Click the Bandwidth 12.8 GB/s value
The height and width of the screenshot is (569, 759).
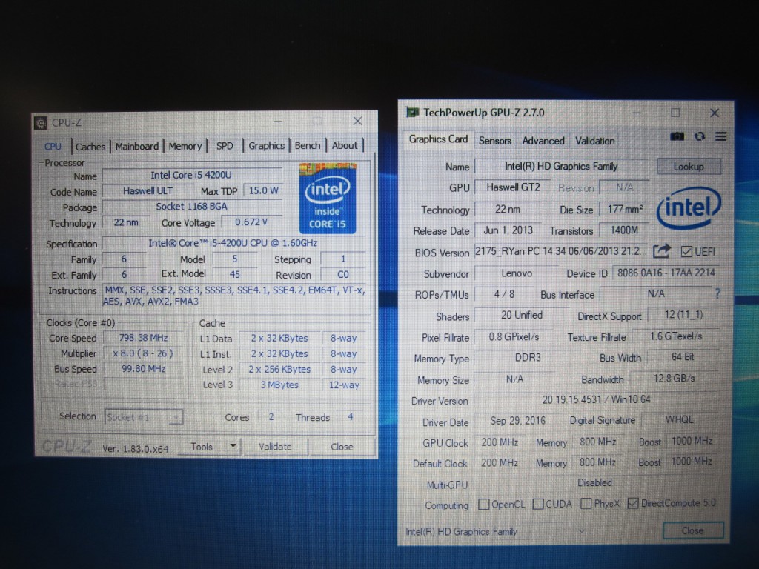pos(675,379)
